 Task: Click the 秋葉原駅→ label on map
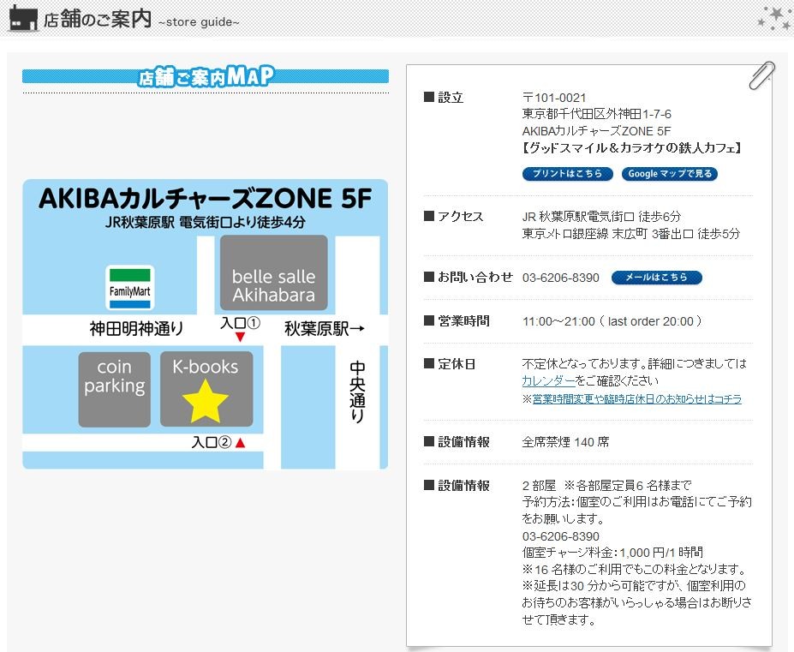pos(325,329)
